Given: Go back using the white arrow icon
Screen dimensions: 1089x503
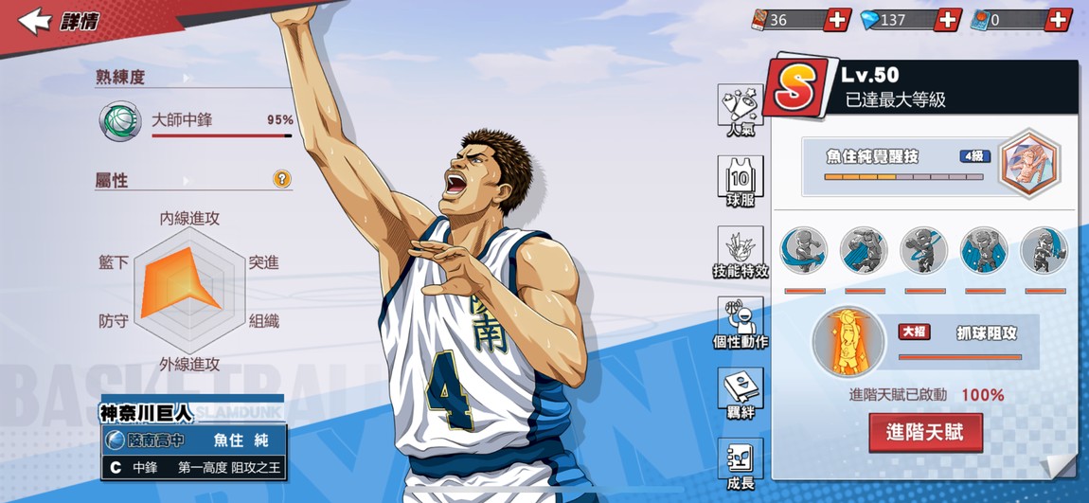Looking at the screenshot, I should pyautogui.click(x=35, y=20).
